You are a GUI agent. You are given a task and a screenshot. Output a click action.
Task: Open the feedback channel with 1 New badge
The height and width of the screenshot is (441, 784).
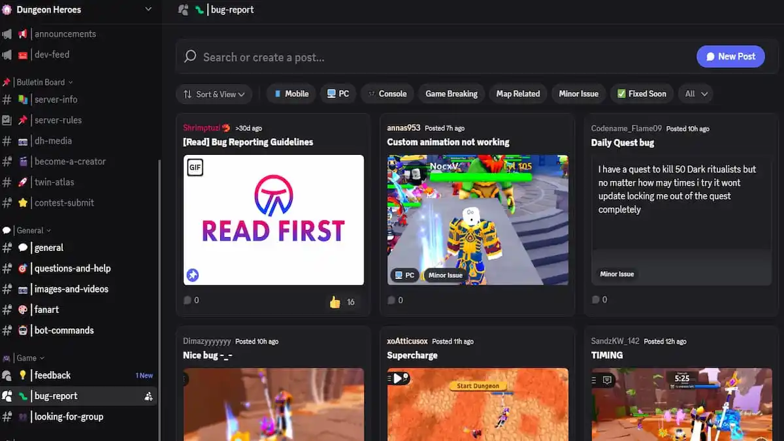point(54,375)
